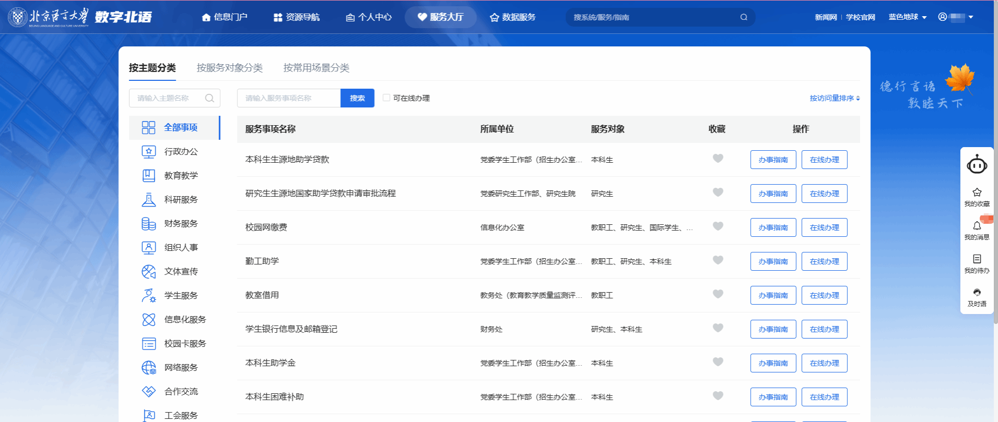The width and height of the screenshot is (998, 422).
Task: Click the search icon in the 主题名称 field
Action: pos(210,98)
